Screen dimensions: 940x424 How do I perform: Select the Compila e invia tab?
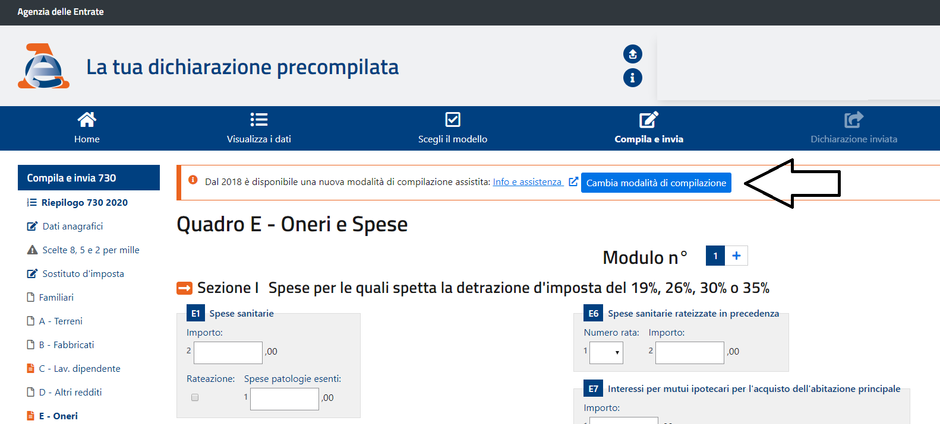coord(648,128)
